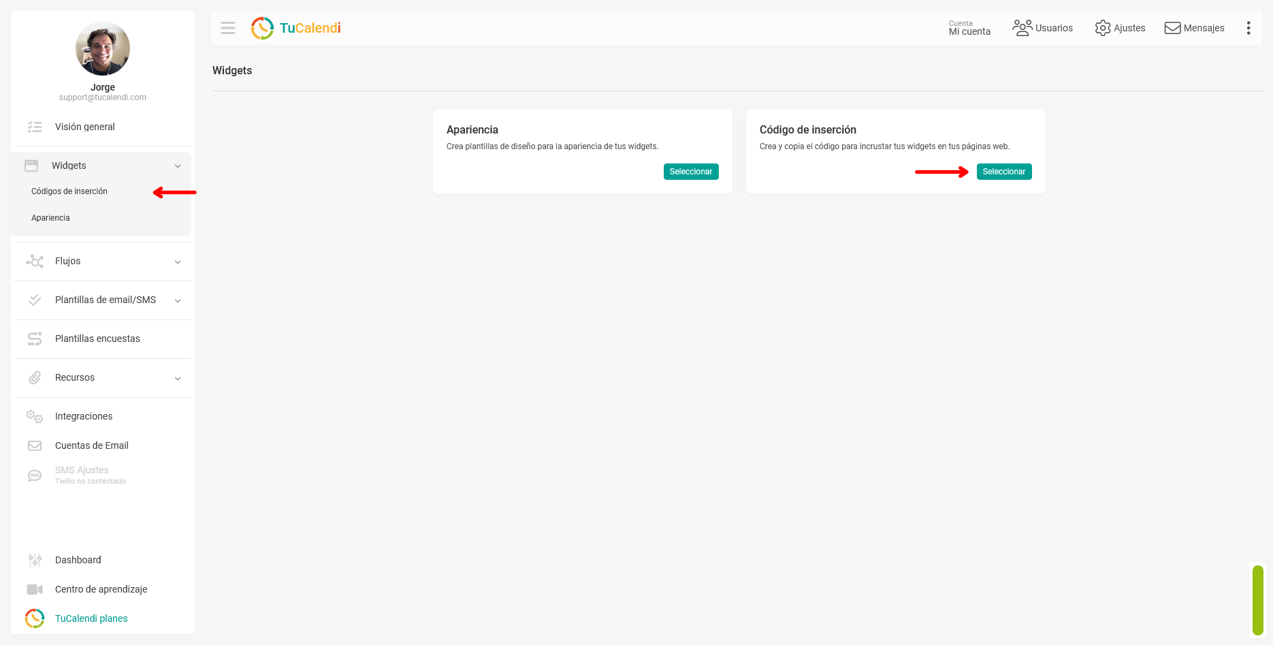Open the Ajustes gear icon
Viewport: 1273px width, 645px height.
(1103, 28)
